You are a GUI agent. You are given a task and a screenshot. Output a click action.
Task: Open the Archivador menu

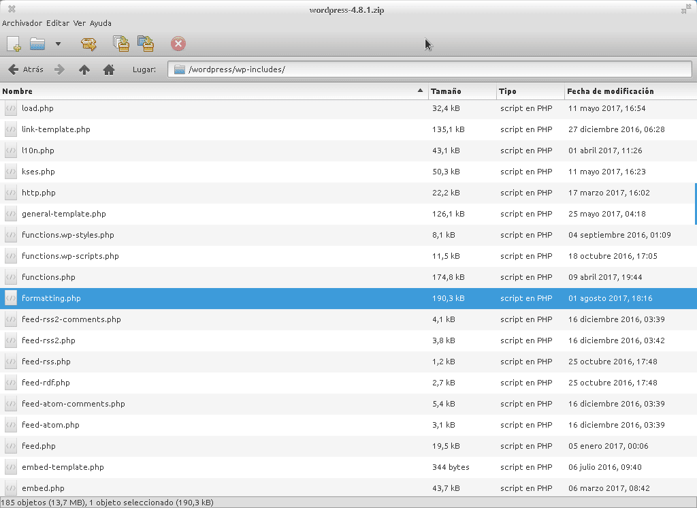point(22,23)
